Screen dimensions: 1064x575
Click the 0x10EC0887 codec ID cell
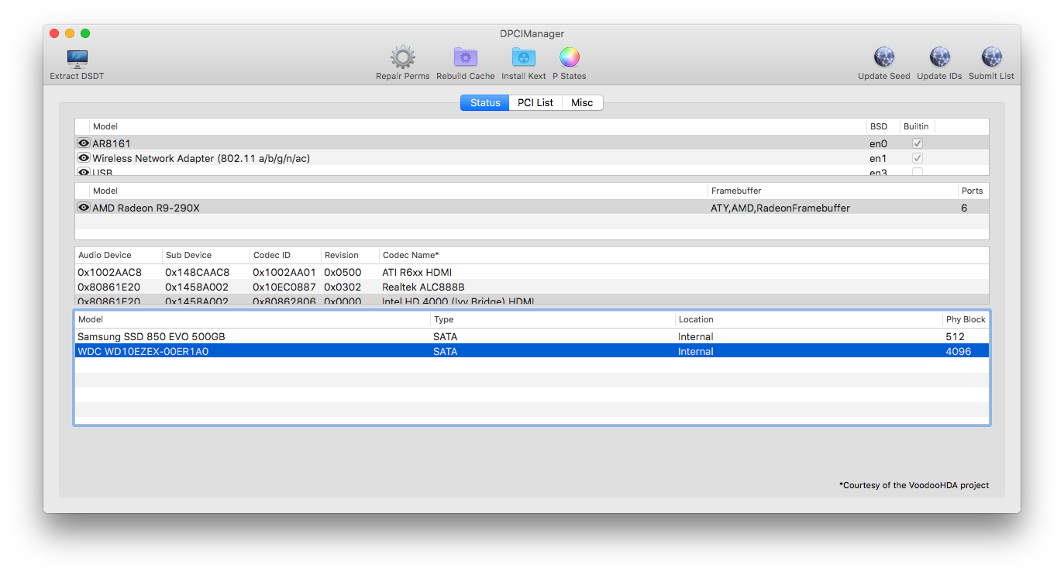click(x=284, y=287)
